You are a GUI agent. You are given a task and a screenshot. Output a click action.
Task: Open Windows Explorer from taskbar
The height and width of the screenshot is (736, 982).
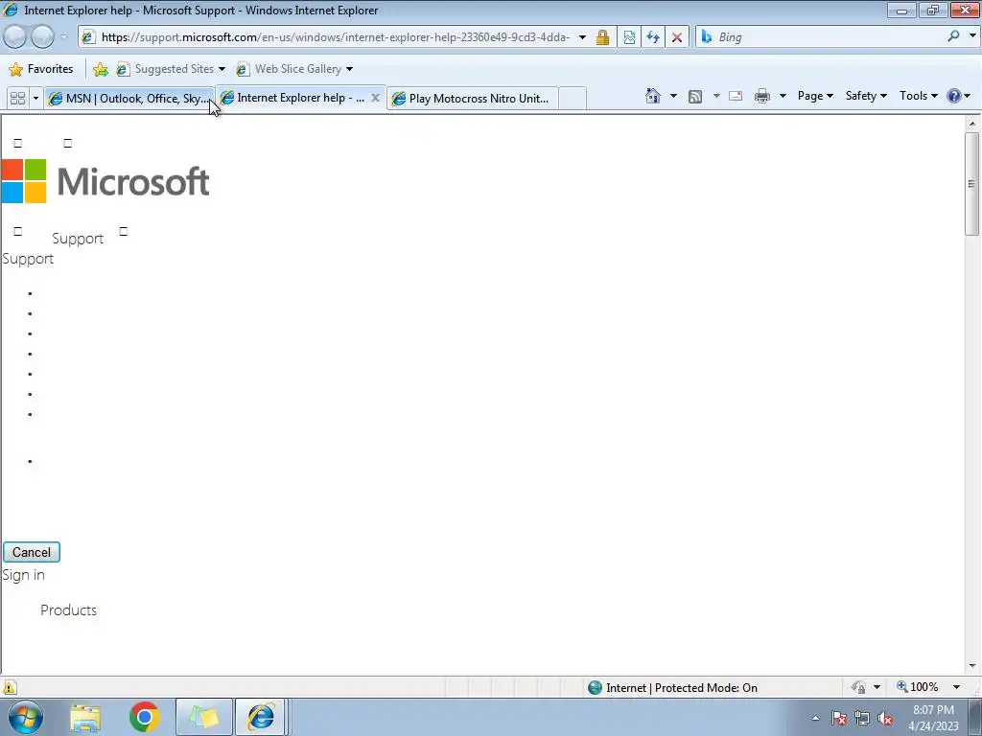(85, 717)
